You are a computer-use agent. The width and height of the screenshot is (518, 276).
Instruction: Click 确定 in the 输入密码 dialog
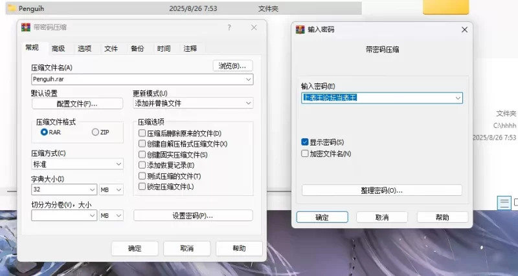click(322, 217)
